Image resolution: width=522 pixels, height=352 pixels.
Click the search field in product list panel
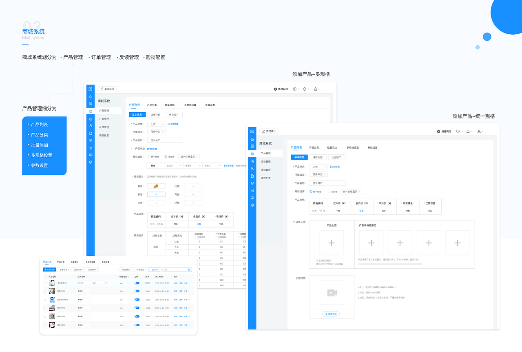(177, 270)
